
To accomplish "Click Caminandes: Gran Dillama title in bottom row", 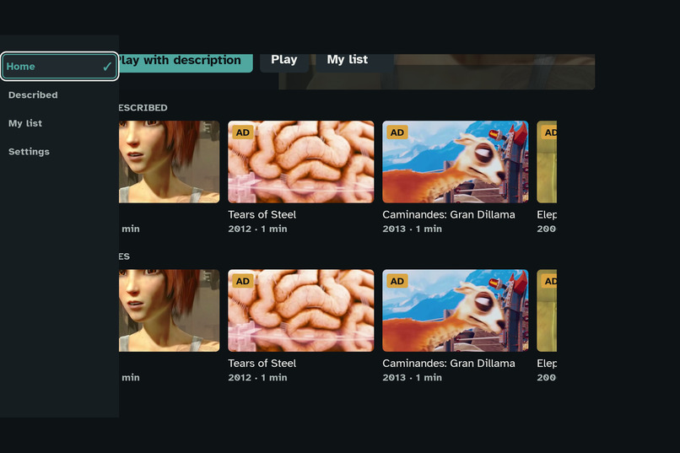I will click(x=449, y=364).
